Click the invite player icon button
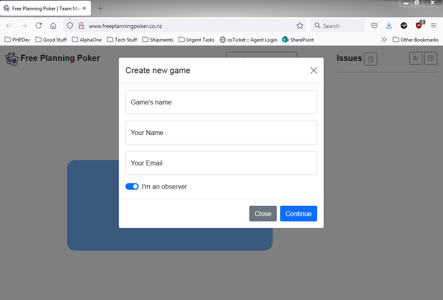 [x=415, y=58]
